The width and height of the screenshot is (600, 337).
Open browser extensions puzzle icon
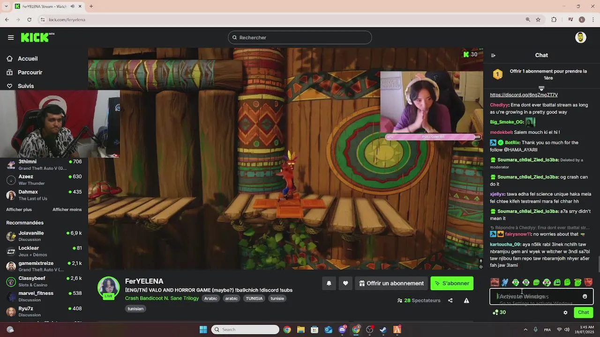[554, 20]
